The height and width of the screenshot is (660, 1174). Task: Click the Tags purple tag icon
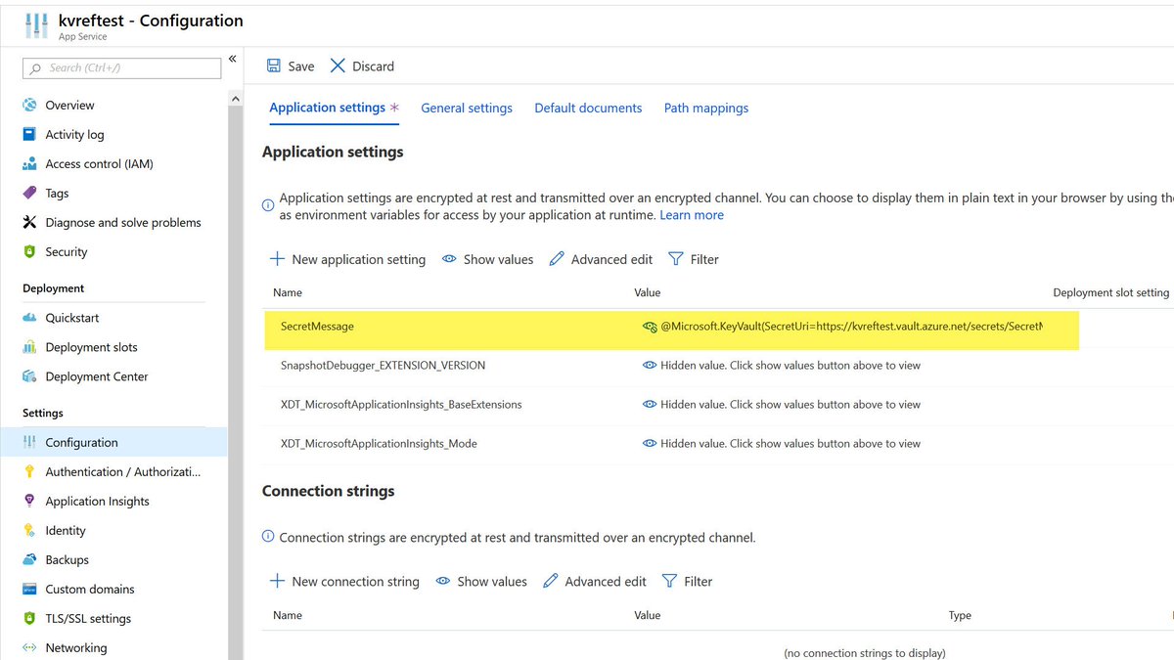click(x=28, y=193)
